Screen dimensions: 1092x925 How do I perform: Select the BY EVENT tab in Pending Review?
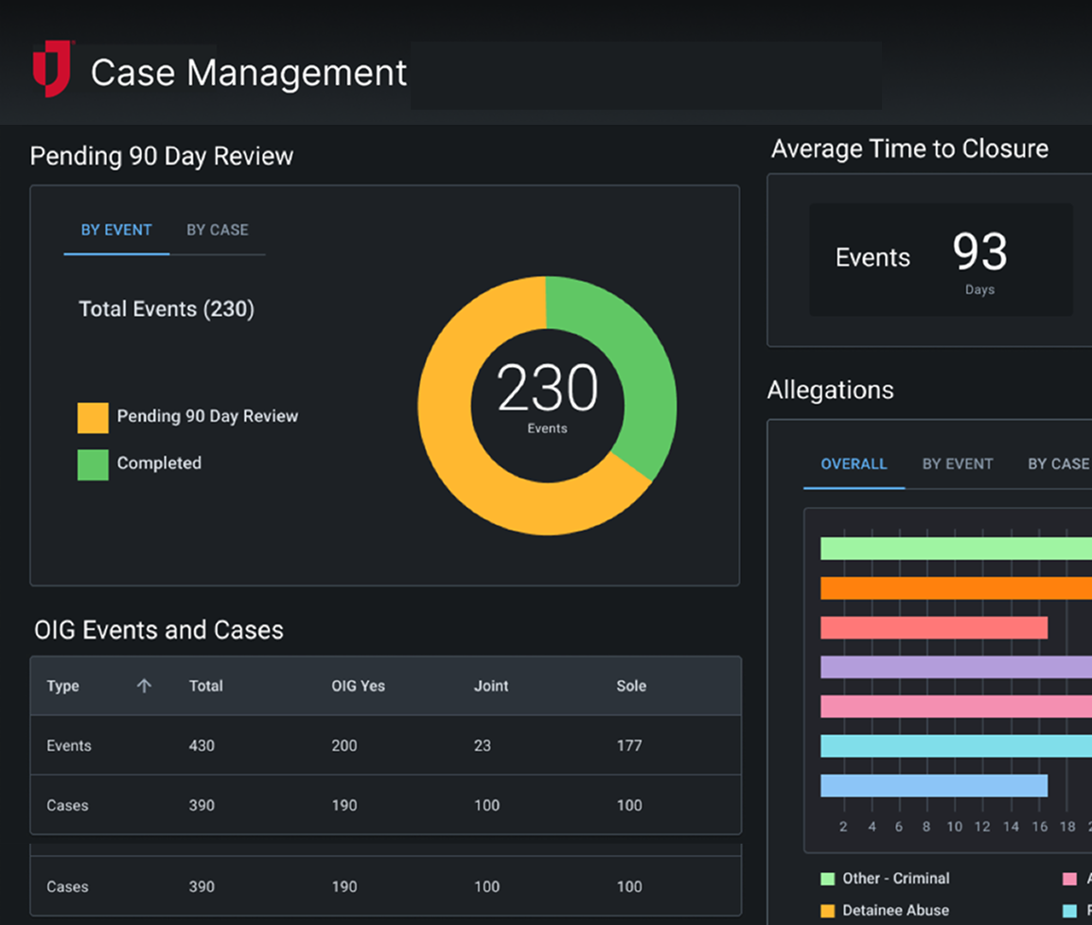[x=116, y=230]
